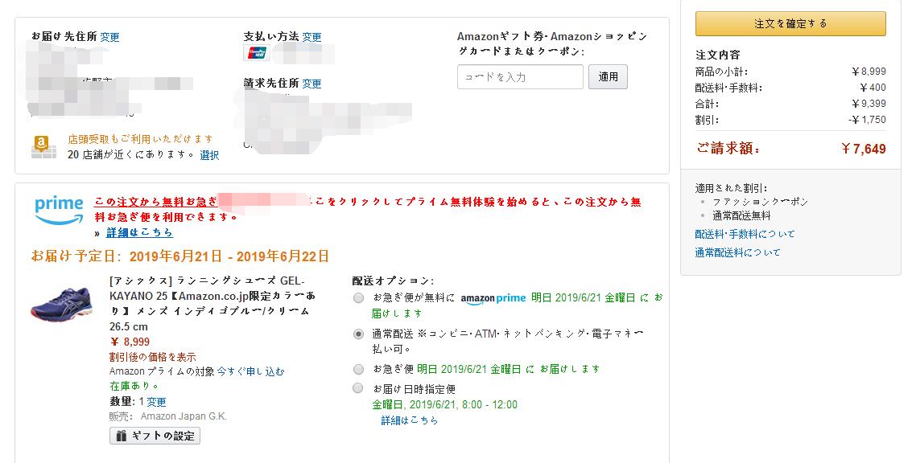Click the gift icon on ギフトの設定 button
This screenshot has height=463, width=916.
click(121, 436)
